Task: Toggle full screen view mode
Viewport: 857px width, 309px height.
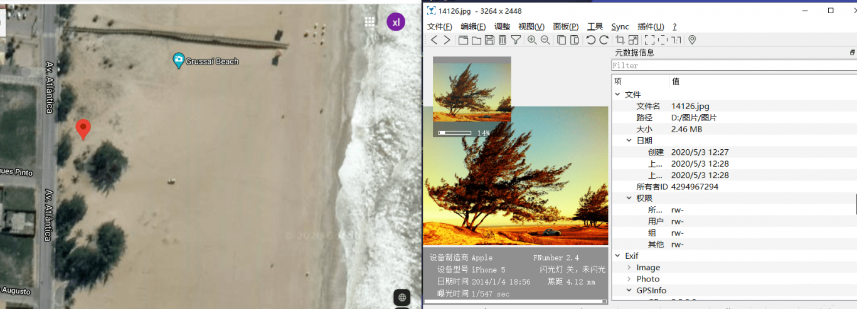Action: pos(649,40)
